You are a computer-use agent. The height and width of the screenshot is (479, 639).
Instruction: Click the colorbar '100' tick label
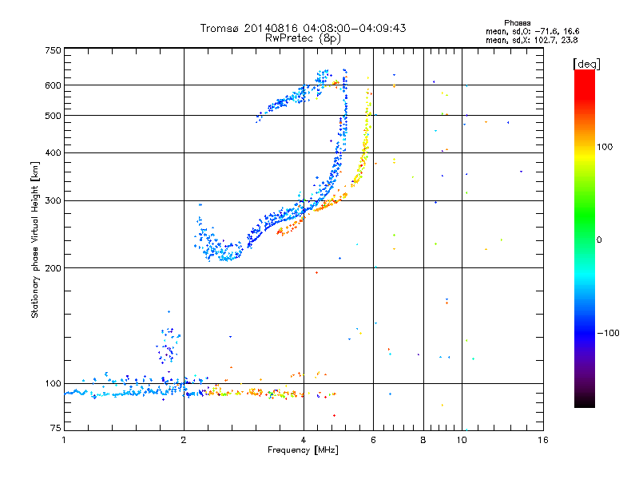coord(605,147)
